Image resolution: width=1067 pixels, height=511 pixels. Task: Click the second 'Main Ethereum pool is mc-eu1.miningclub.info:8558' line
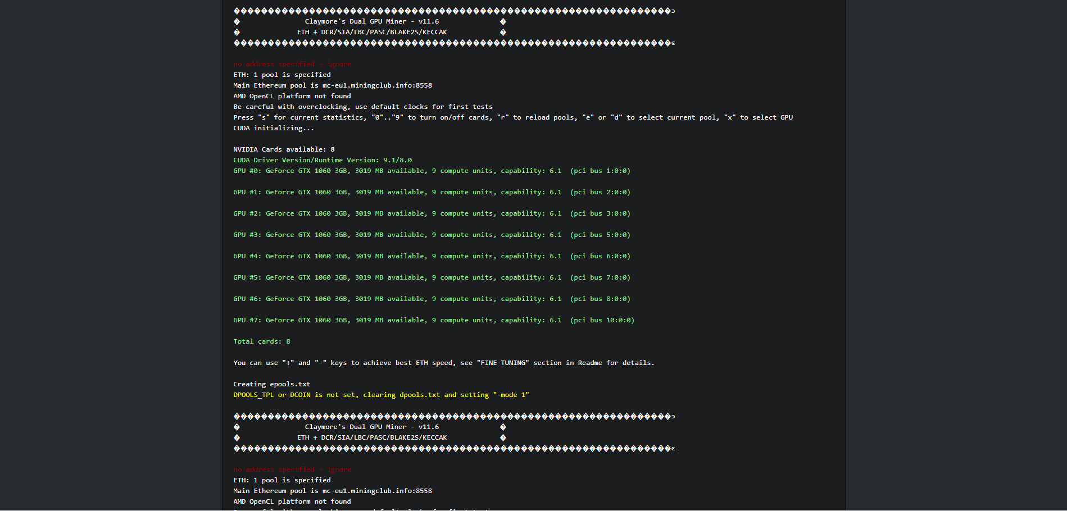pyautogui.click(x=333, y=491)
